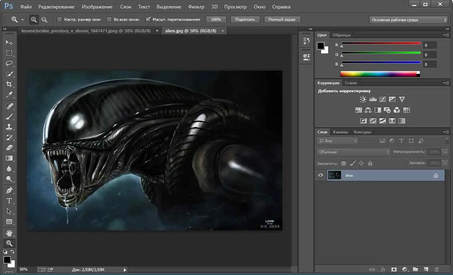Hide the Фон layer with eye icon

[x=321, y=175]
